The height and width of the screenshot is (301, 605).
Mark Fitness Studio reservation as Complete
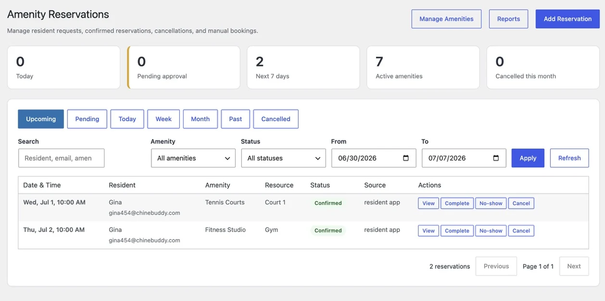click(x=457, y=231)
